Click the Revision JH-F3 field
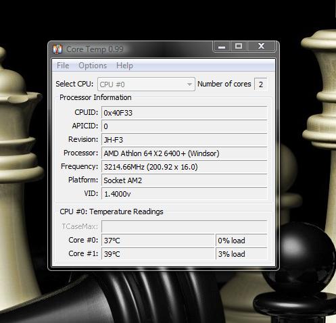Viewport: 336px width, 323px height. tap(185, 140)
